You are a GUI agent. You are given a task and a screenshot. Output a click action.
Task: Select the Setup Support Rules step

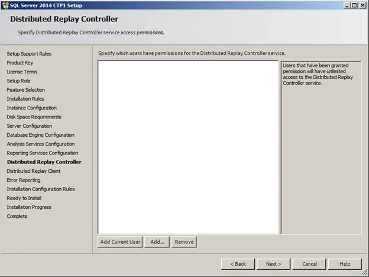click(29, 54)
